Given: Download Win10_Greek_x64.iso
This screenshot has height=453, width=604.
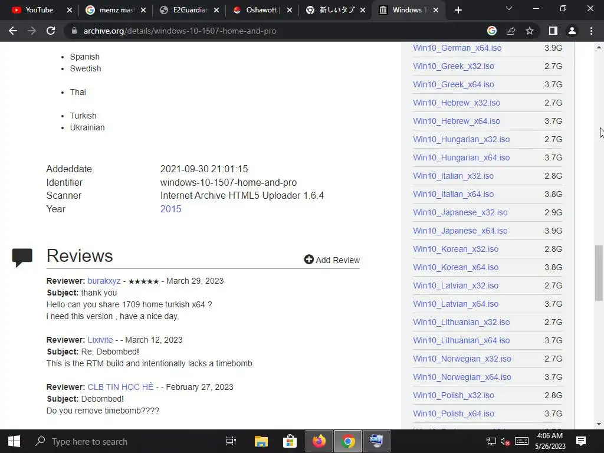Looking at the screenshot, I should click(x=454, y=84).
